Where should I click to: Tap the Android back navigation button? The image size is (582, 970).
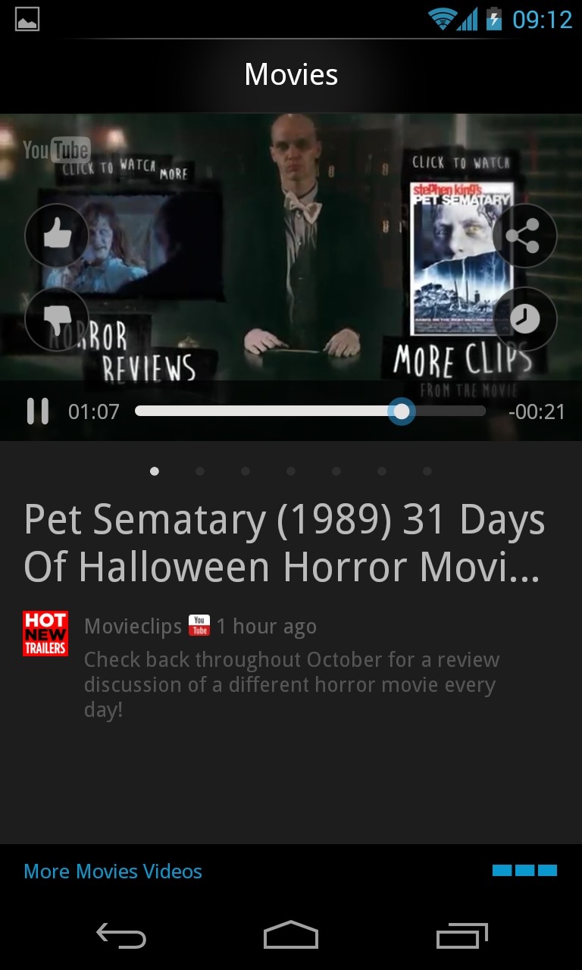121,936
